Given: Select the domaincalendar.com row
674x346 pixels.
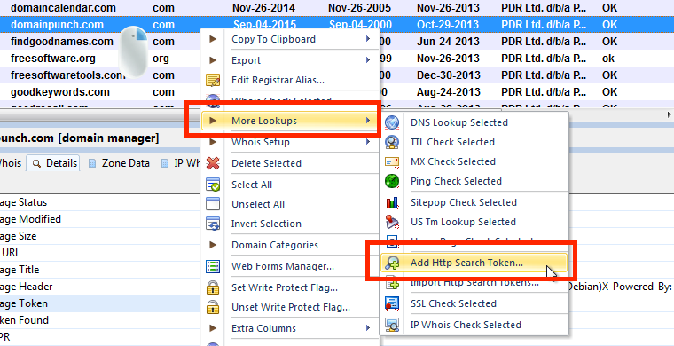Looking at the screenshot, I should click(x=337, y=8).
